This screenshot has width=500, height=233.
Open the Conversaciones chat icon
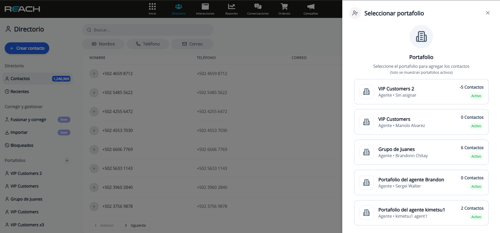[258, 7]
